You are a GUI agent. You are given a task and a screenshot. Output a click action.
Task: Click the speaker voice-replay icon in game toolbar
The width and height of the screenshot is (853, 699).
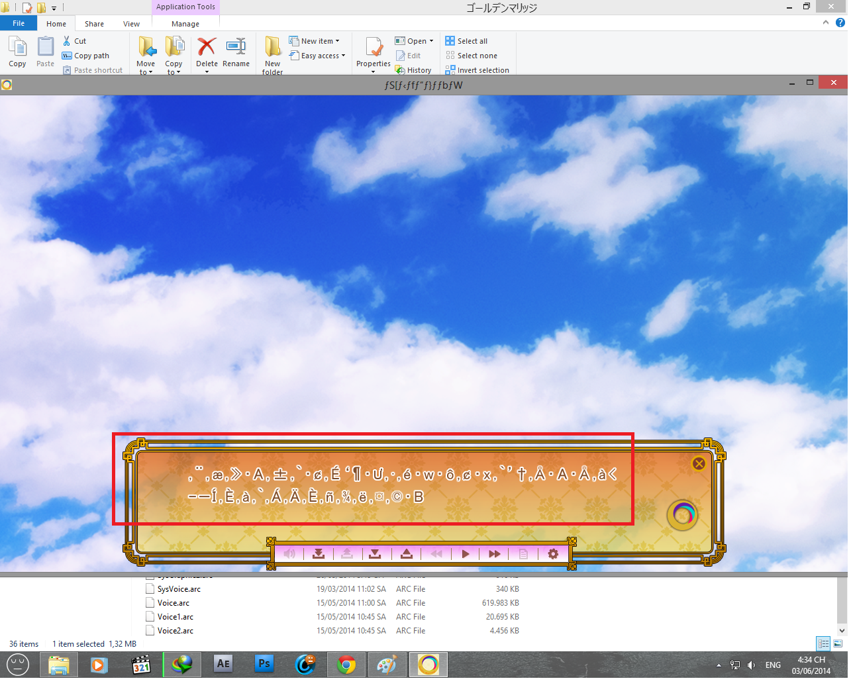[289, 553]
